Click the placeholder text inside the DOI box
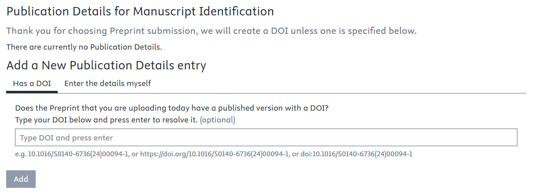The height and width of the screenshot is (194, 539). pos(66,138)
